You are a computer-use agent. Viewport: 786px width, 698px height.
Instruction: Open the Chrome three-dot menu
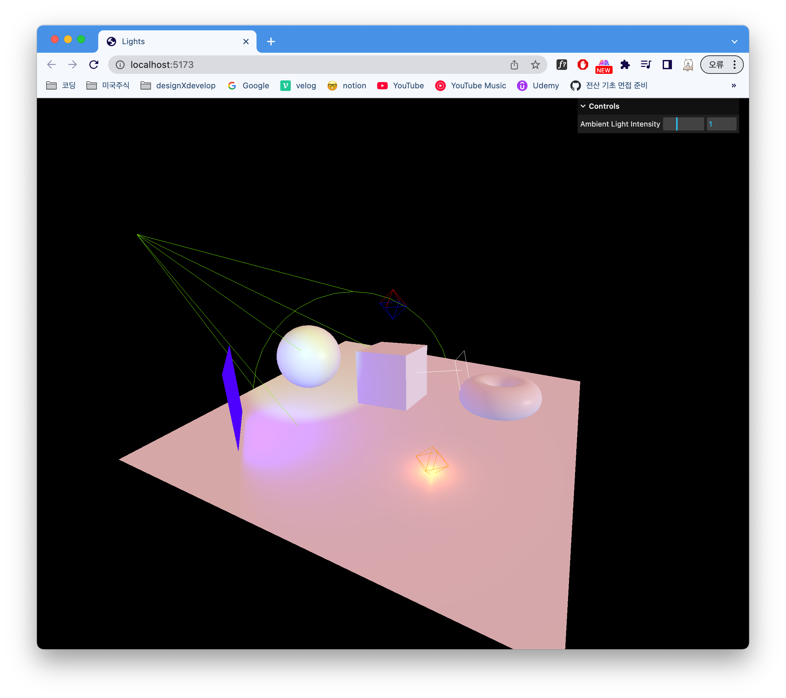[735, 65]
